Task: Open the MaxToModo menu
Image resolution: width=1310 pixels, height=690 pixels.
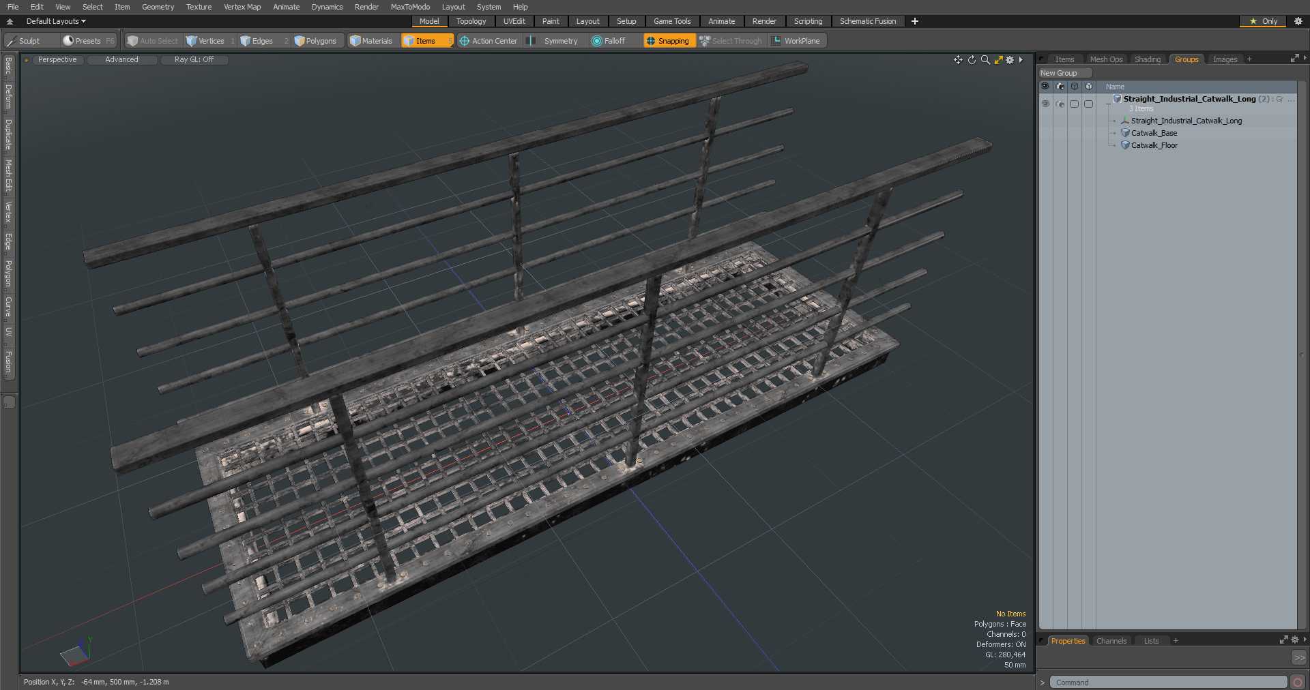Action: click(410, 7)
